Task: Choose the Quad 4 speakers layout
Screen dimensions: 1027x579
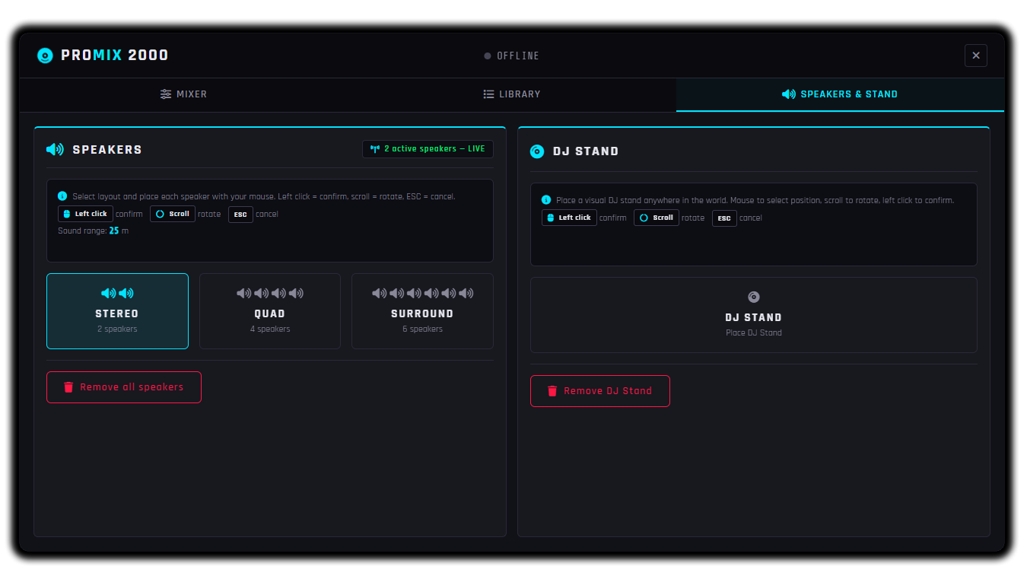Action: tap(270, 311)
